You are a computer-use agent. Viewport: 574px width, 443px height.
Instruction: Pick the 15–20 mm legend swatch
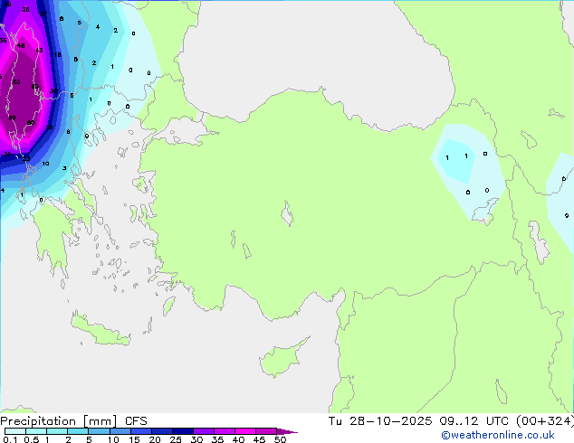click(x=141, y=431)
